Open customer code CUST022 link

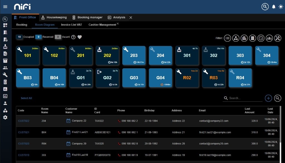(x=24, y=121)
